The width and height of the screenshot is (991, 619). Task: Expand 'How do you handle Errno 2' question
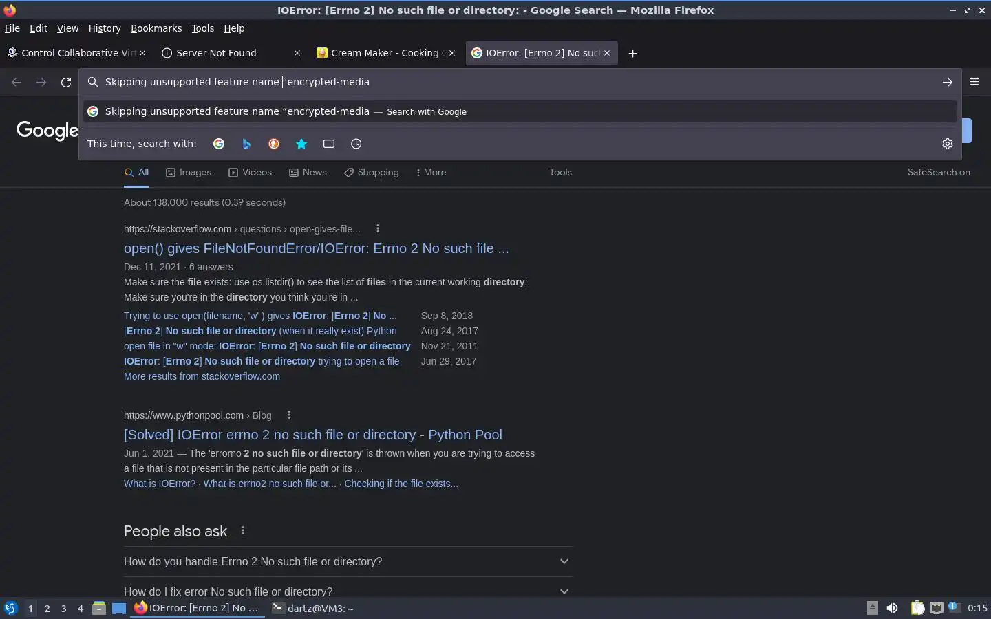348,561
